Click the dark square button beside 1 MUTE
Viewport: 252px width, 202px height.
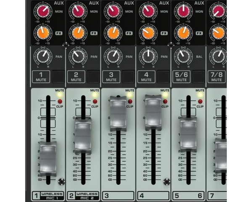pyautogui.click(x=58, y=77)
